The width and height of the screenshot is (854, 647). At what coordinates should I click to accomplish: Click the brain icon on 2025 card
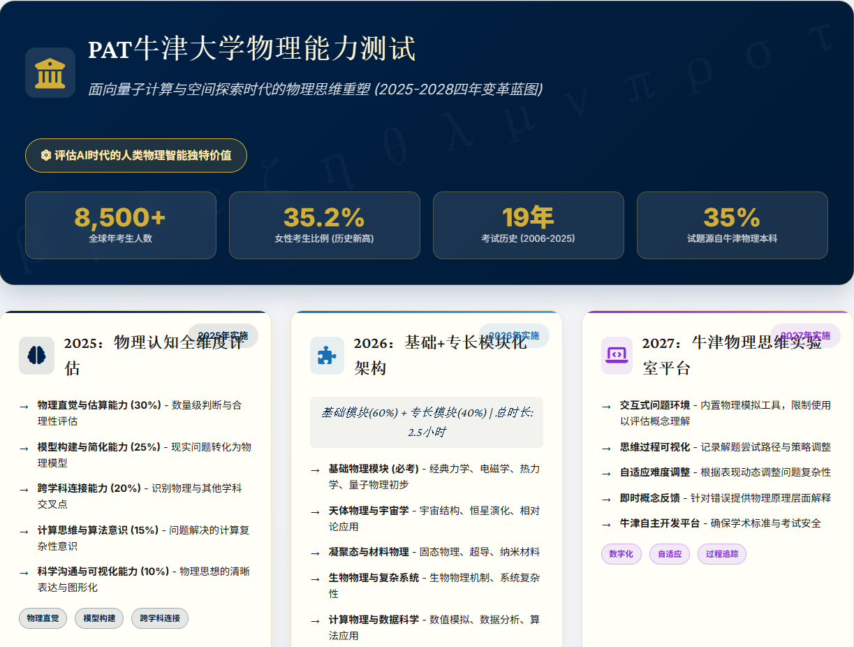[x=36, y=355]
